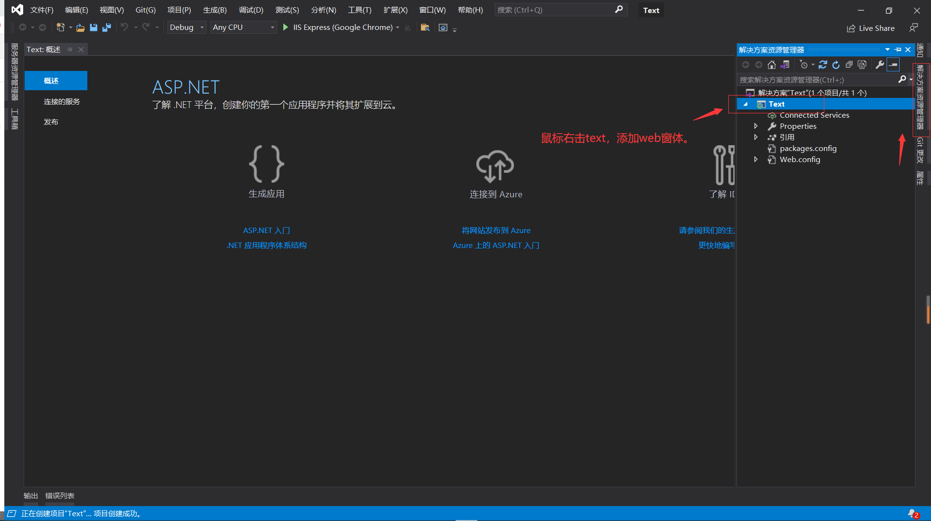
Task: Click the ASP.NET 入门 link
Action: click(266, 230)
